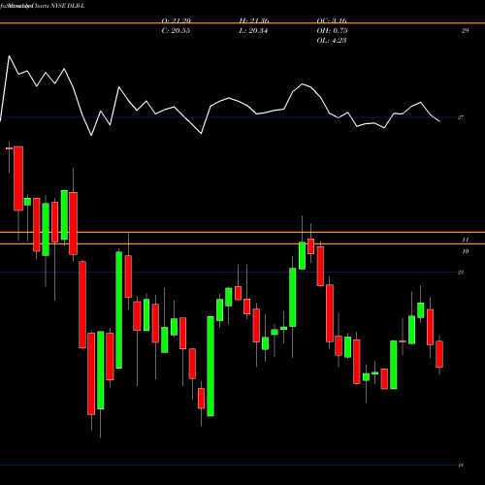Click the axis label "10"
The width and height of the screenshot is (485, 485).
tap(465, 251)
